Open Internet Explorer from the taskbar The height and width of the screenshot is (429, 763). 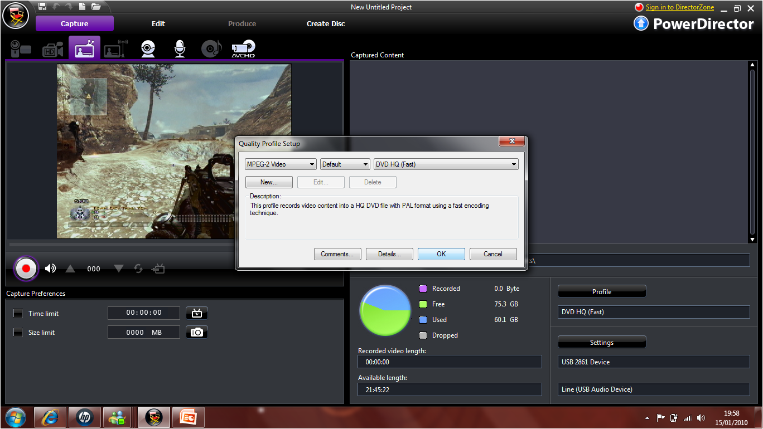[50, 417]
